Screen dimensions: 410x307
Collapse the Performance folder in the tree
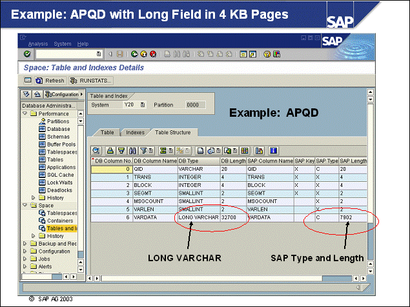click(25, 114)
